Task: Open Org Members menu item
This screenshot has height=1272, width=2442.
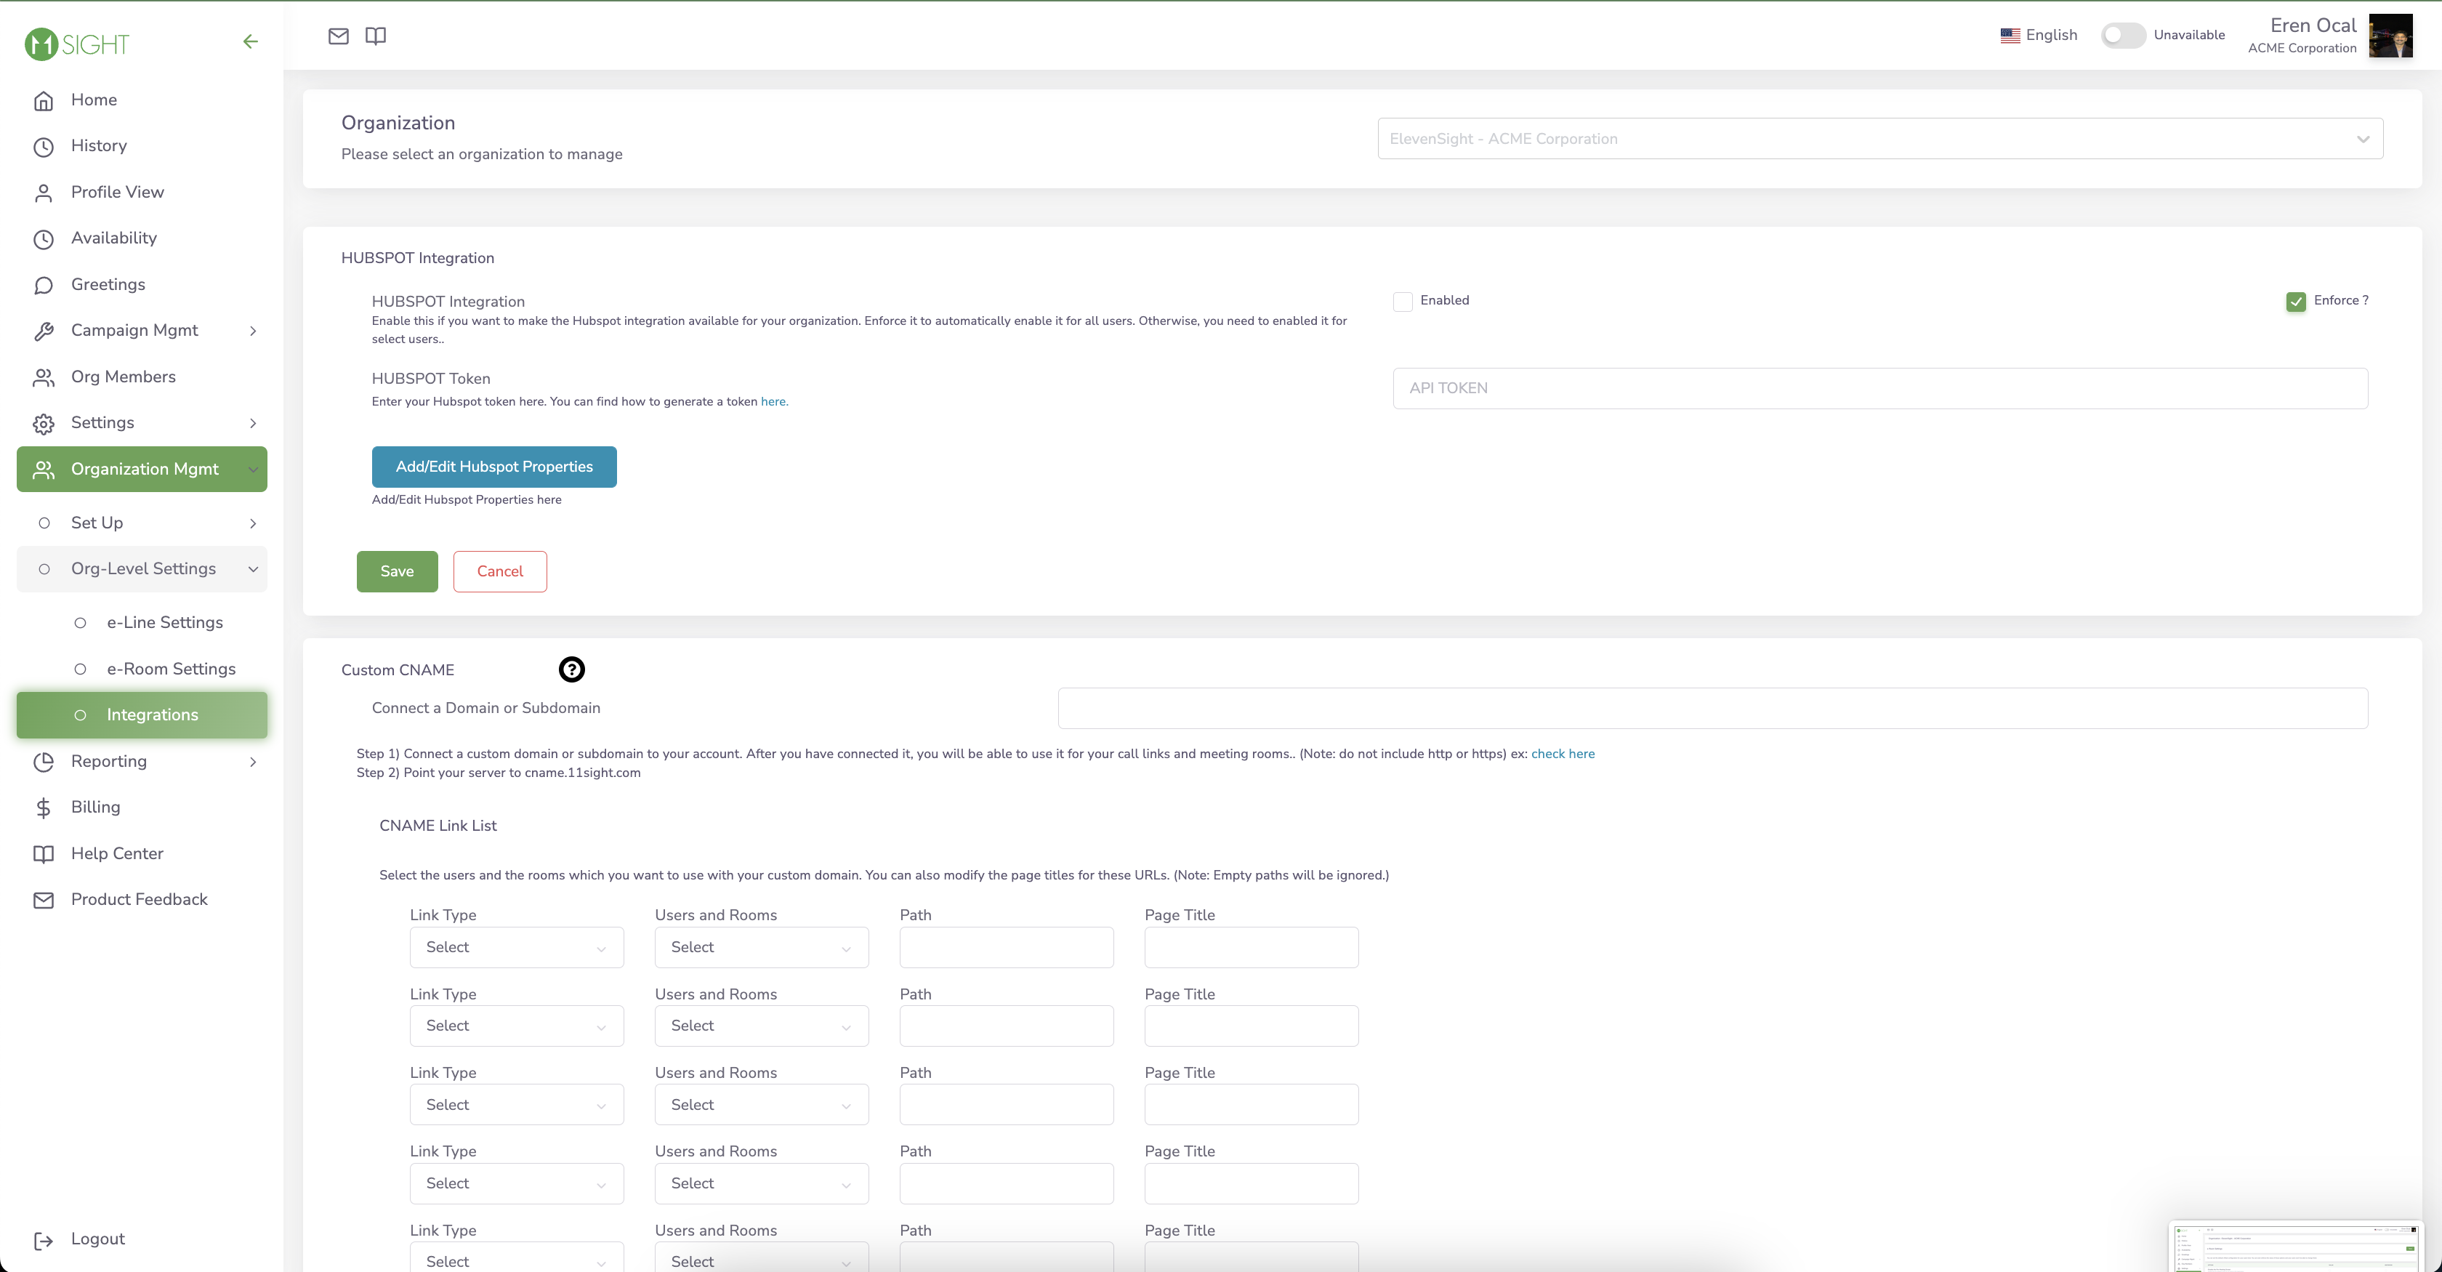Action: tap(141, 377)
